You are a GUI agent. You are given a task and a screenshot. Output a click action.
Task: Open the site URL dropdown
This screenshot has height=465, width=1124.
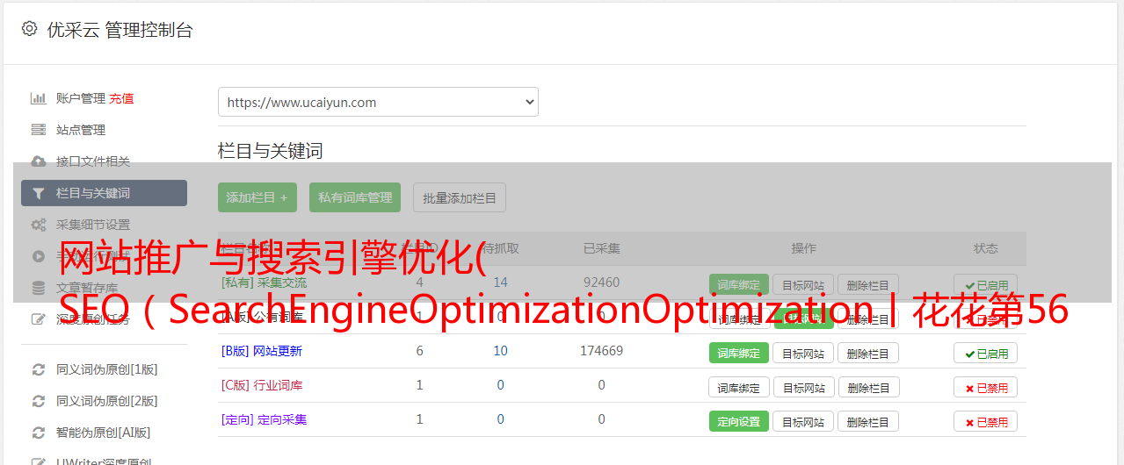(378, 102)
